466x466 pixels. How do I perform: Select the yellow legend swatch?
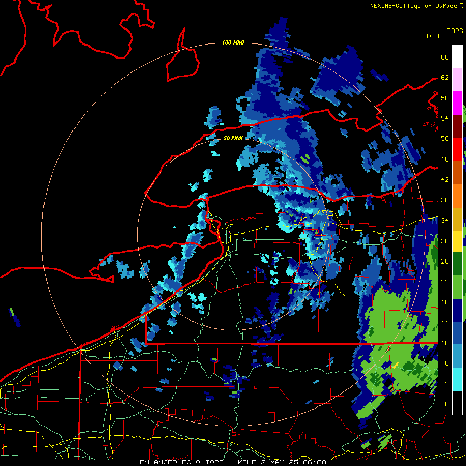click(457, 241)
